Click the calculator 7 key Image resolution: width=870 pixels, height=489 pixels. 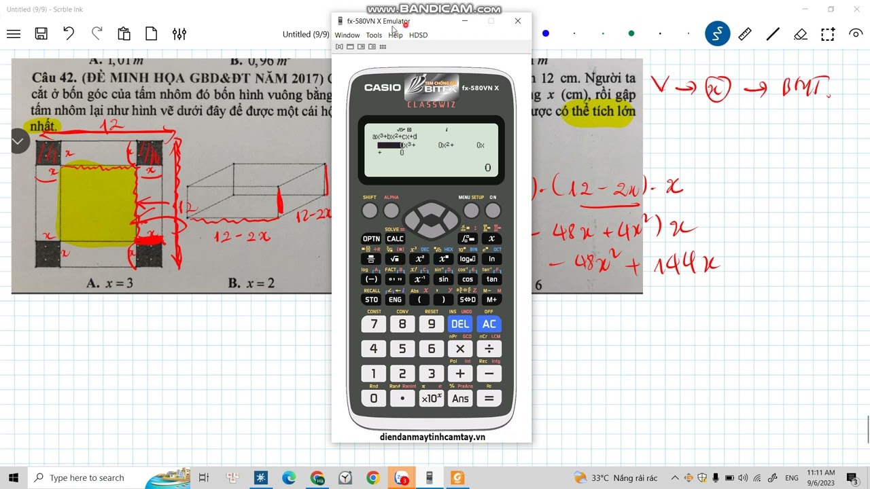click(x=373, y=325)
